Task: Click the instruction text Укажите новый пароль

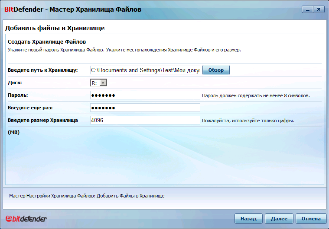Action: click(x=124, y=50)
